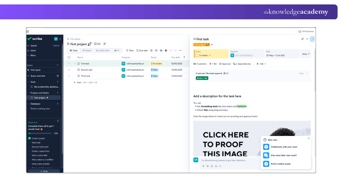Expand the More fields dropdown
Screen dimensions: 342x181
[306, 54]
